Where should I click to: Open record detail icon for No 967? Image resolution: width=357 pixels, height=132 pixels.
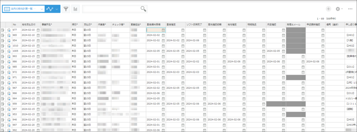coord(9,88)
